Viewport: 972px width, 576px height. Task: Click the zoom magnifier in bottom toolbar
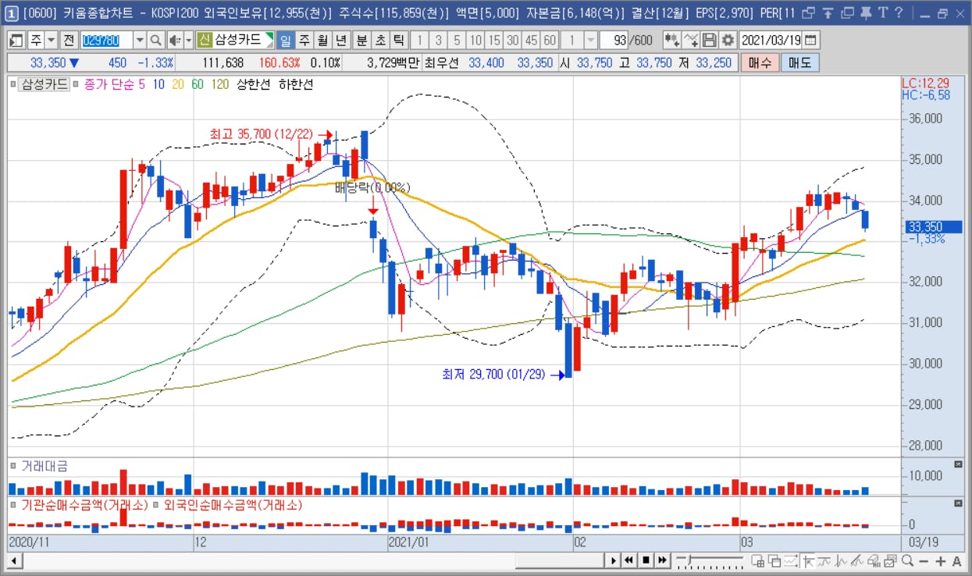click(907, 560)
